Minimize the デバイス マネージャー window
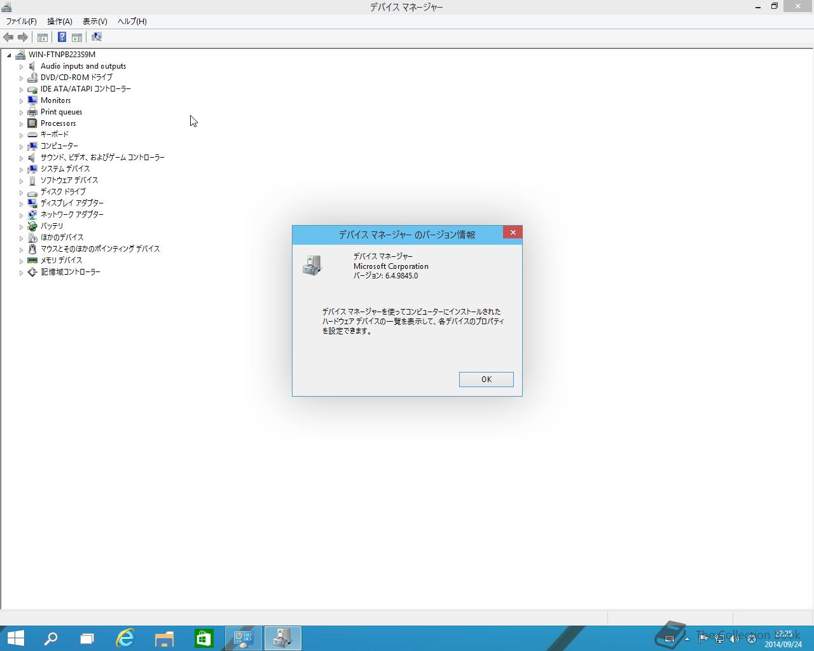Image resolution: width=814 pixels, height=651 pixels. pos(758,6)
